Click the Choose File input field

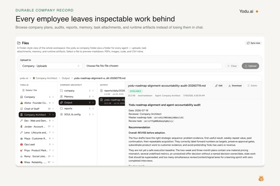tap(153, 66)
